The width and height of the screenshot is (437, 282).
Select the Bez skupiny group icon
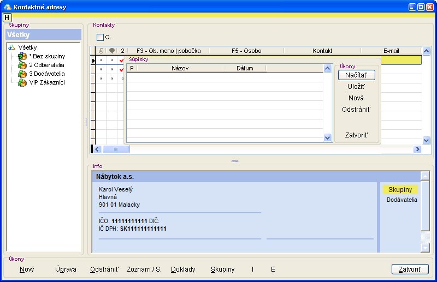tap(22, 57)
